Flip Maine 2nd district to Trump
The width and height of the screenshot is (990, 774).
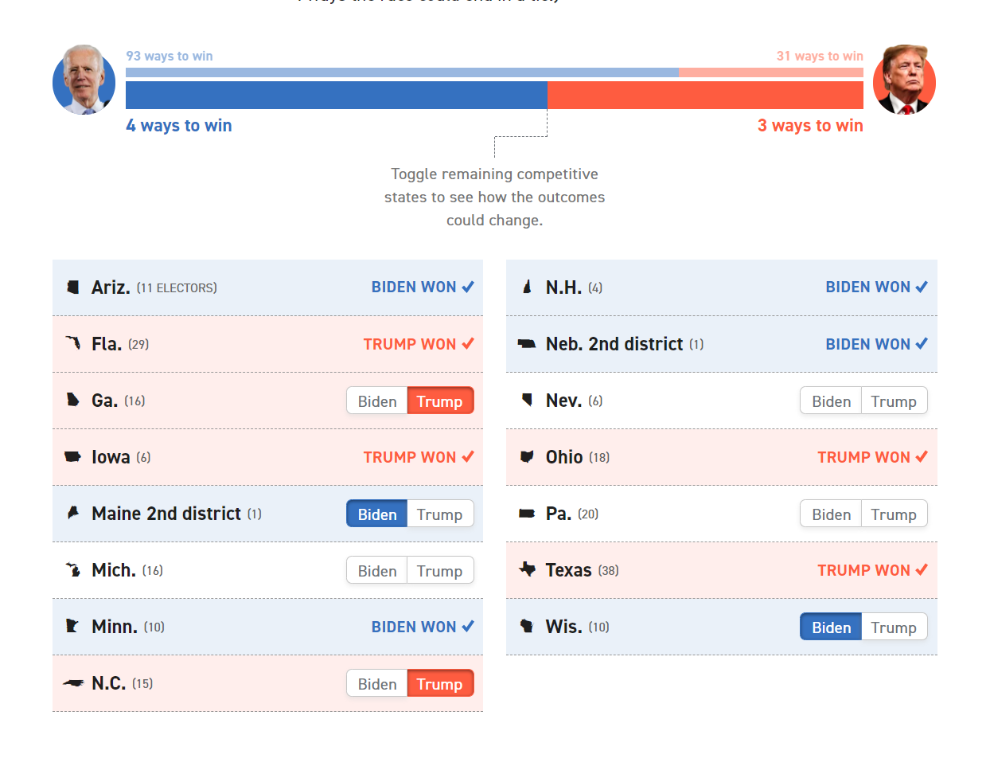[x=439, y=514]
